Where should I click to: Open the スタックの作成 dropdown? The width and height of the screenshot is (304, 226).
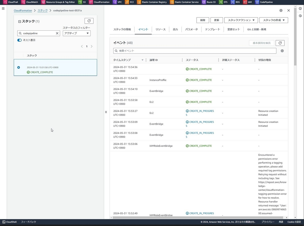click(274, 20)
